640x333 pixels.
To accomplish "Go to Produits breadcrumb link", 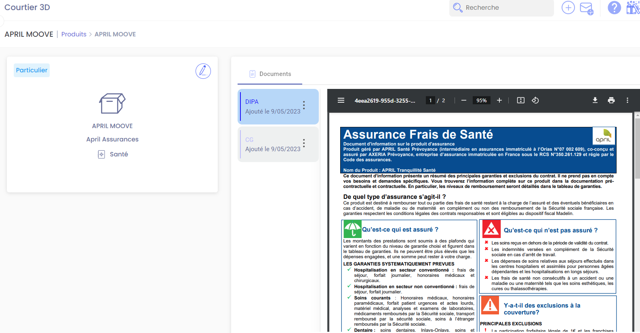I will (x=74, y=34).
